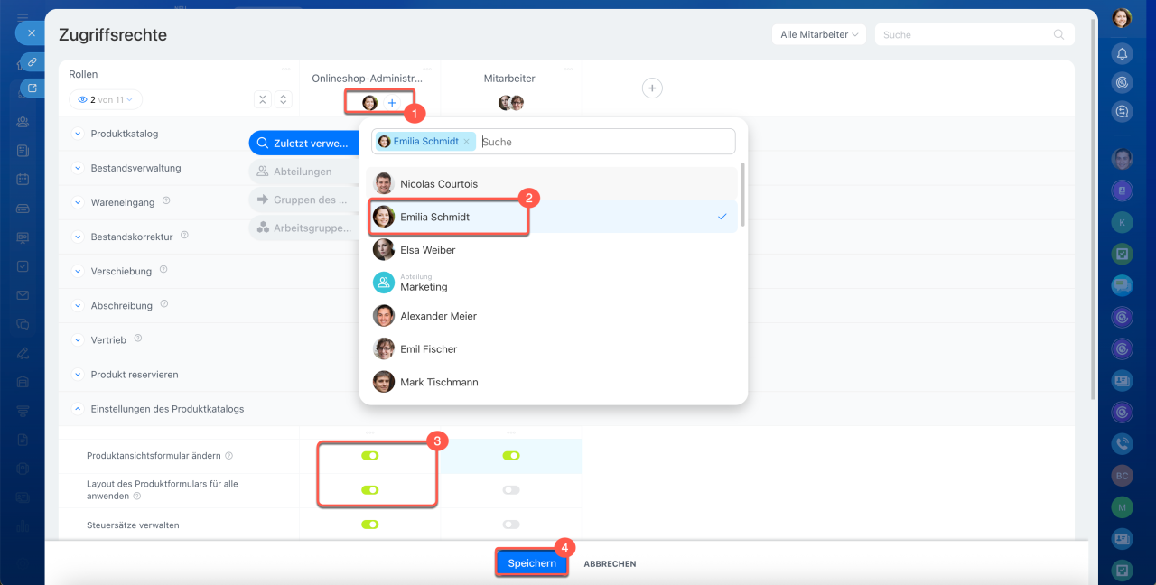This screenshot has height=585, width=1156.
Task: Expand the Verschiebung section
Action: 77,271
